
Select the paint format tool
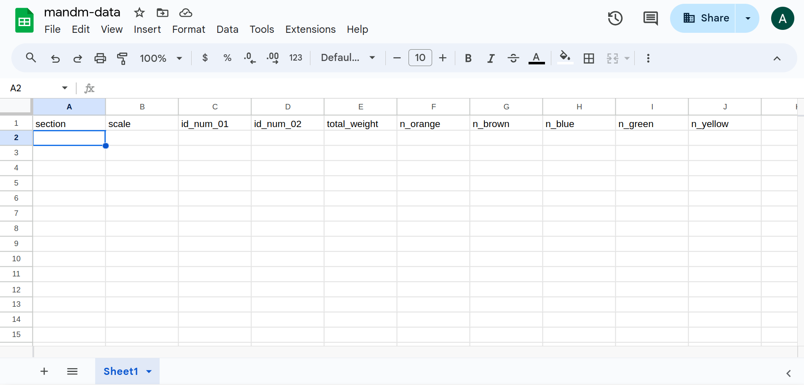(x=122, y=58)
